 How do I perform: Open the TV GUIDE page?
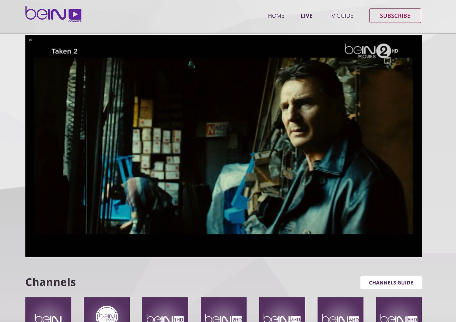tap(341, 16)
